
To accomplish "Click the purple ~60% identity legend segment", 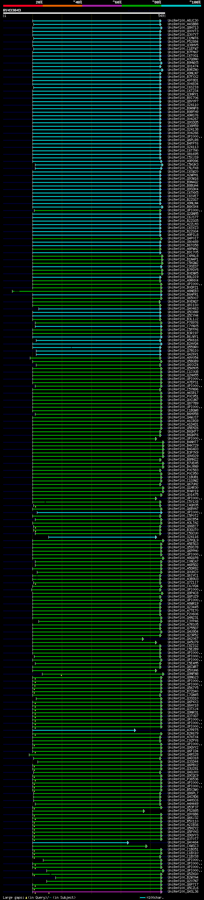I will (x=102, y=6).
